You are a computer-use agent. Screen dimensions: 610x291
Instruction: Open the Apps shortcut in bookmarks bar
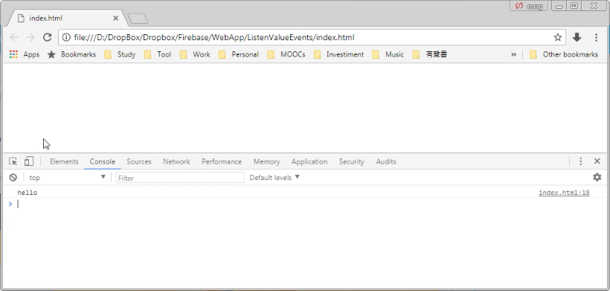25,54
